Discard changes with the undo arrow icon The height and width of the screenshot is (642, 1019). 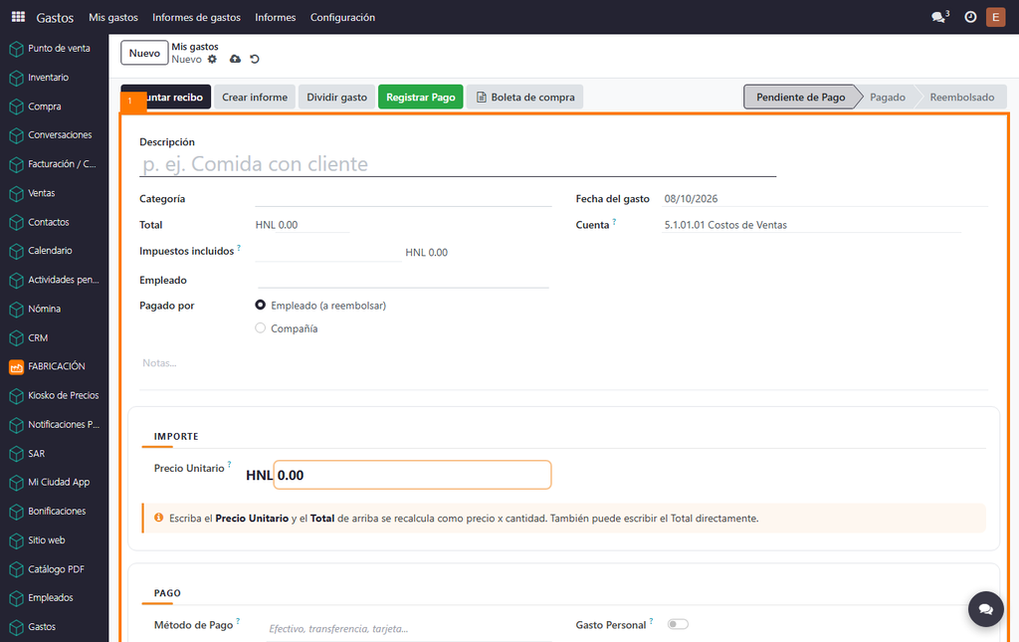click(x=255, y=59)
